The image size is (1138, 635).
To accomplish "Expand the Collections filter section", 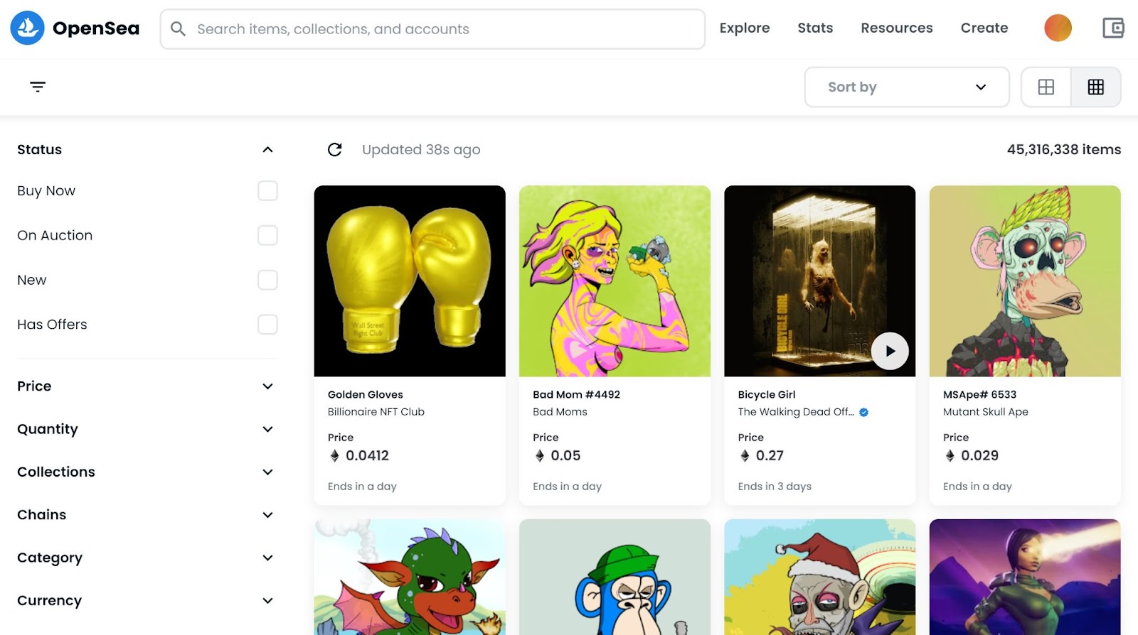I will point(145,472).
